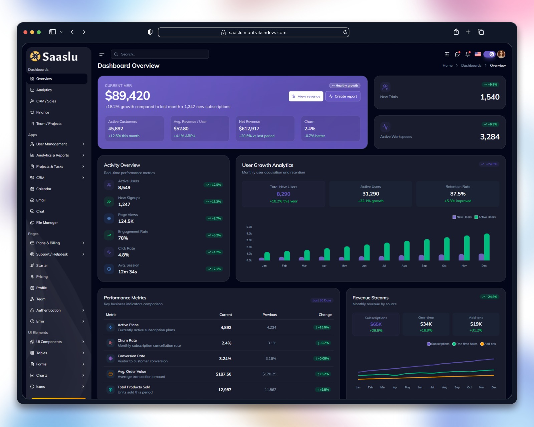Toggle the dark mode switch
Viewport: 534px width, 427px height.
click(x=489, y=54)
